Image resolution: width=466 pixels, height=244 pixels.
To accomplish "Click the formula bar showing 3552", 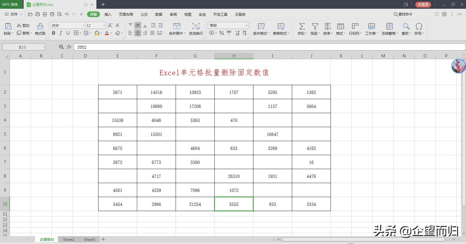I will pyautogui.click(x=269, y=47).
